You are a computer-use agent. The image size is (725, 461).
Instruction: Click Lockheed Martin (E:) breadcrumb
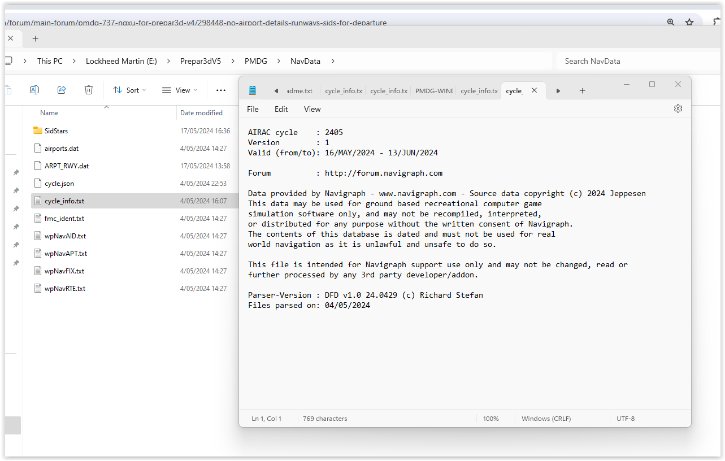tap(121, 61)
